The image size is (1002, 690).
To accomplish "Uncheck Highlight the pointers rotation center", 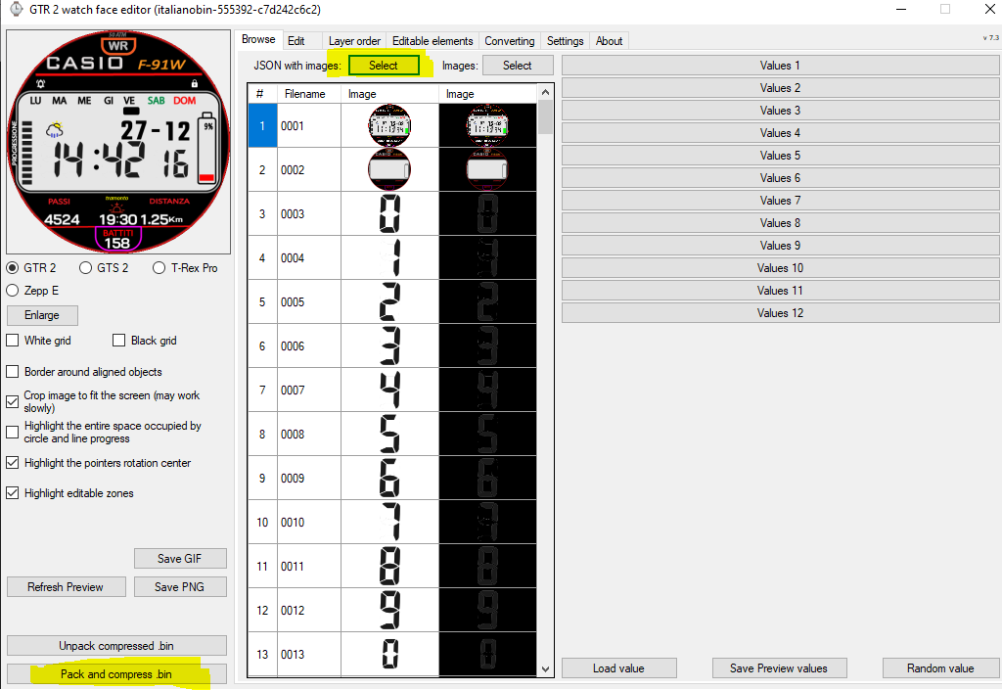I will point(12,463).
